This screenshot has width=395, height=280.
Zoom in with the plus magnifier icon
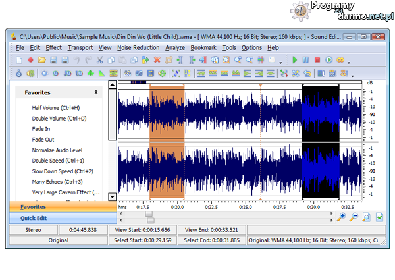click(x=341, y=217)
